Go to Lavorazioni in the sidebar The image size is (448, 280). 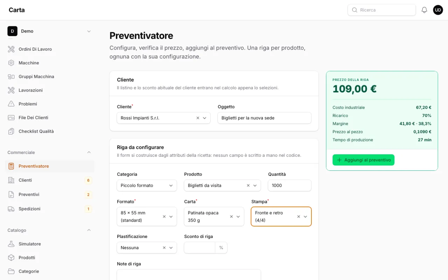click(49, 90)
